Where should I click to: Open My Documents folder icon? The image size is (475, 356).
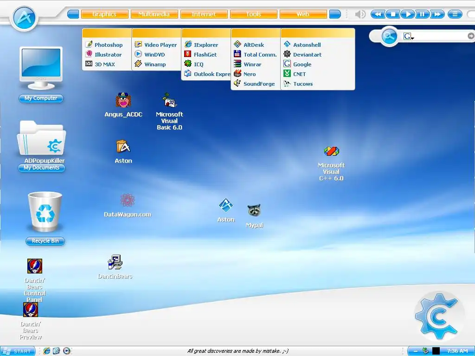pos(41,146)
